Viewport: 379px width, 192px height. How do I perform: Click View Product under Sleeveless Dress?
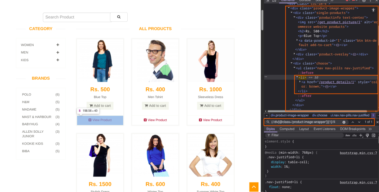(x=211, y=120)
